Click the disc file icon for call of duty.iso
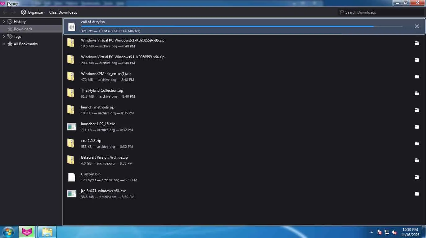Viewport: 426px width, 238px height. coord(72,26)
